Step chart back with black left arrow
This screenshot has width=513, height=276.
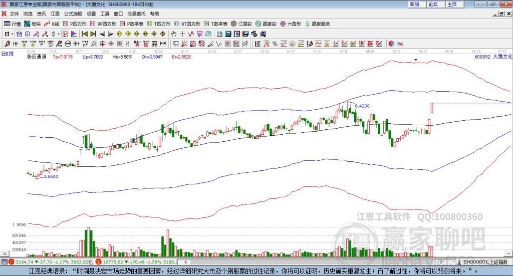pos(102,34)
